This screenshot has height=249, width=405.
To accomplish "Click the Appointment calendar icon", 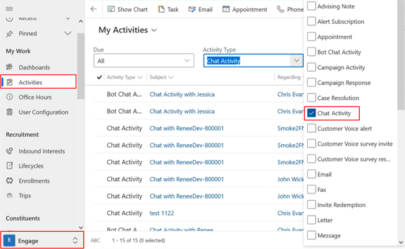I will pos(226,9).
